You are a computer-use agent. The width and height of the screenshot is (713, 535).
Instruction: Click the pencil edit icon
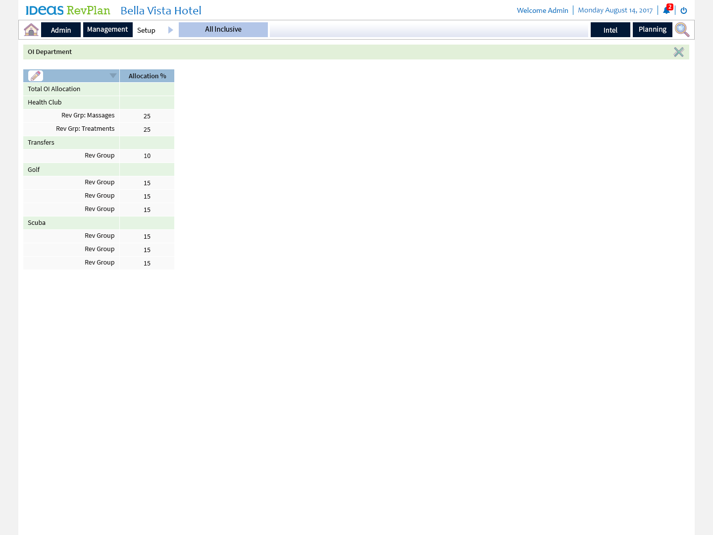36,76
